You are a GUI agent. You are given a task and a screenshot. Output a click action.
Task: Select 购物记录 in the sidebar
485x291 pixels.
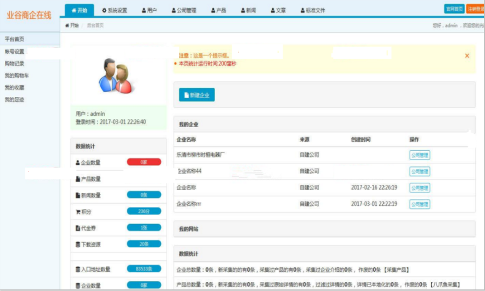[x=15, y=64]
